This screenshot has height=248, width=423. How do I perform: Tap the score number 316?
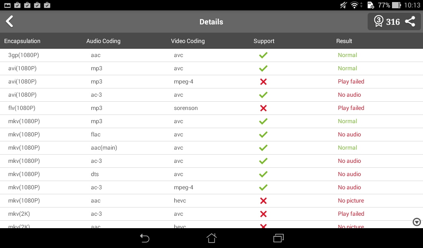pyautogui.click(x=393, y=22)
